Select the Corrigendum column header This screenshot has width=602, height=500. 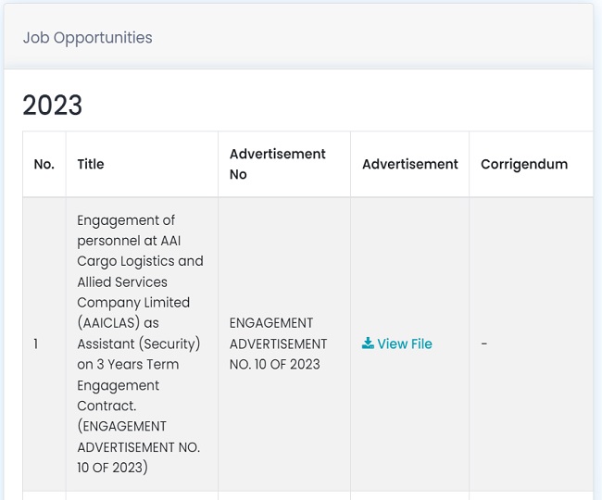pyautogui.click(x=523, y=164)
